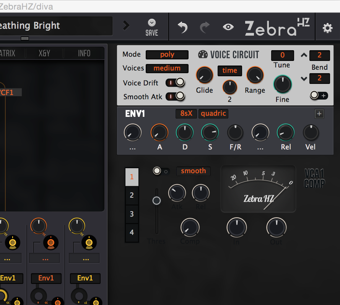Open the Voices dropdown showing medium

pyautogui.click(x=167, y=68)
